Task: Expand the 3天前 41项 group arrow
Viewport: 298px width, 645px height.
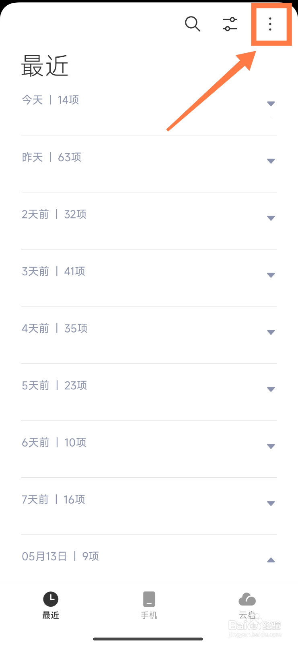Action: (271, 275)
